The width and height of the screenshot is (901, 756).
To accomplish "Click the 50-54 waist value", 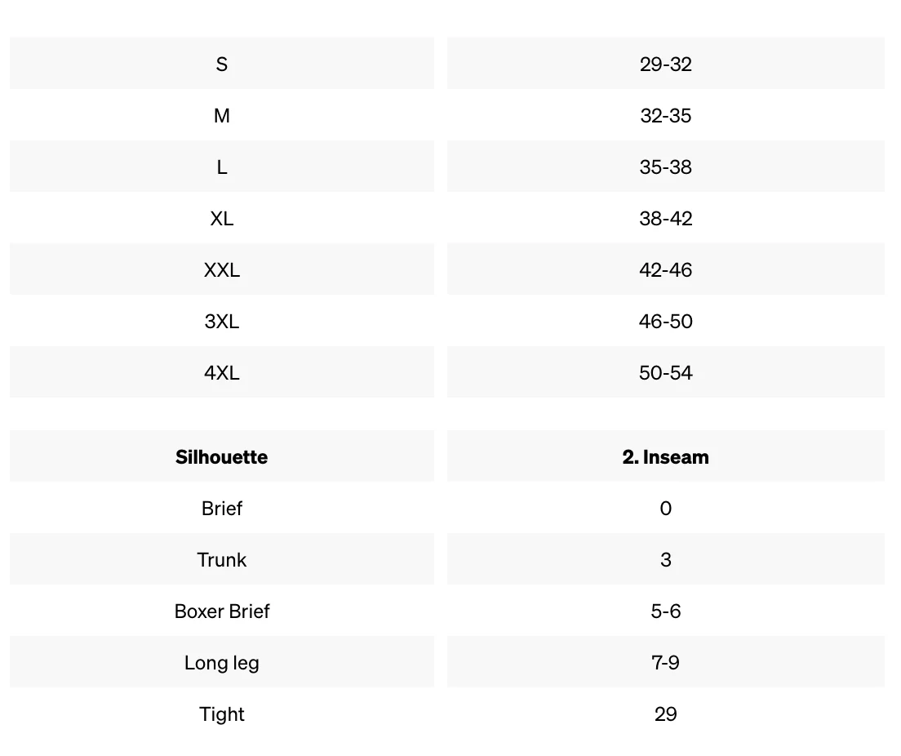I will click(665, 372).
